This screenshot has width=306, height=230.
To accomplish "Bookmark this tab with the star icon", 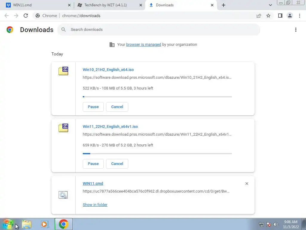I will pos(268,16).
